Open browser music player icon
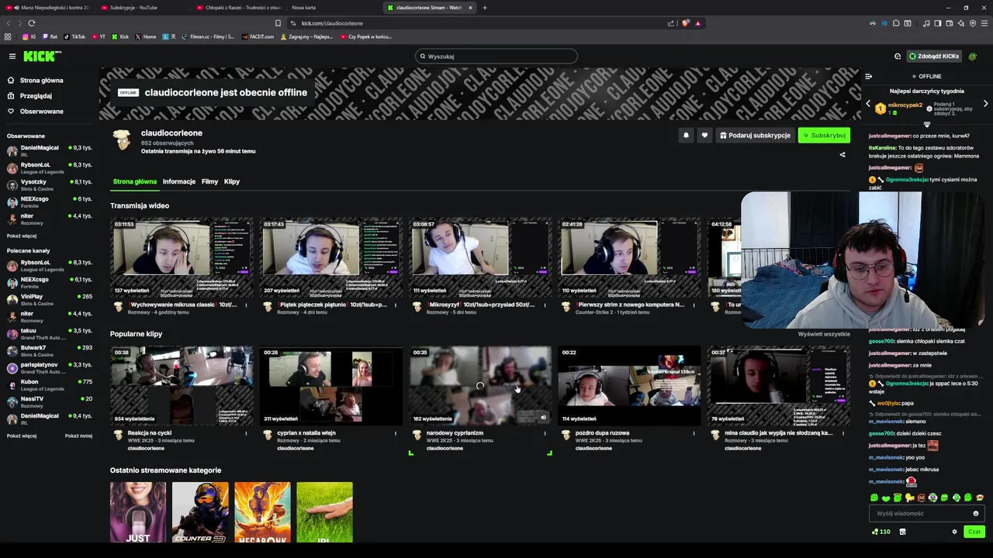 [x=926, y=23]
